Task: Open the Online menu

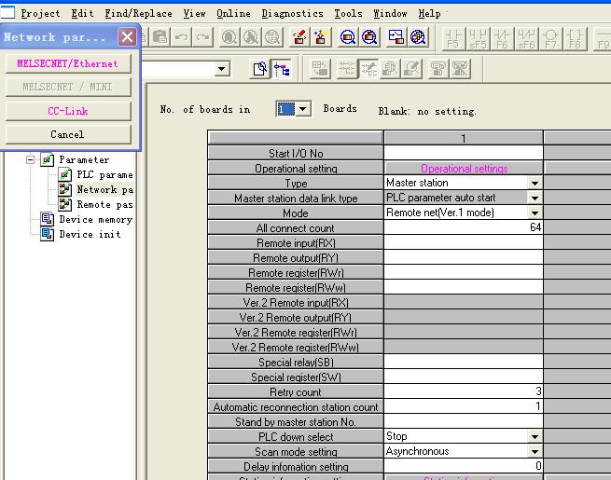Action: pyautogui.click(x=233, y=14)
